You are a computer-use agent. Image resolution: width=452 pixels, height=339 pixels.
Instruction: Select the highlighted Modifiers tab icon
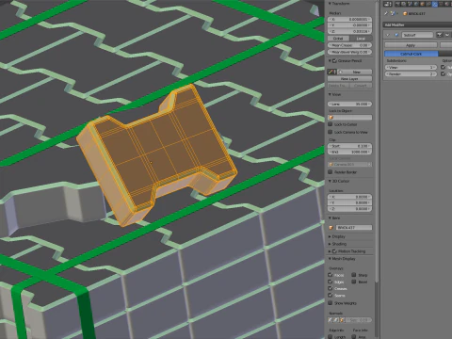(x=435, y=4)
